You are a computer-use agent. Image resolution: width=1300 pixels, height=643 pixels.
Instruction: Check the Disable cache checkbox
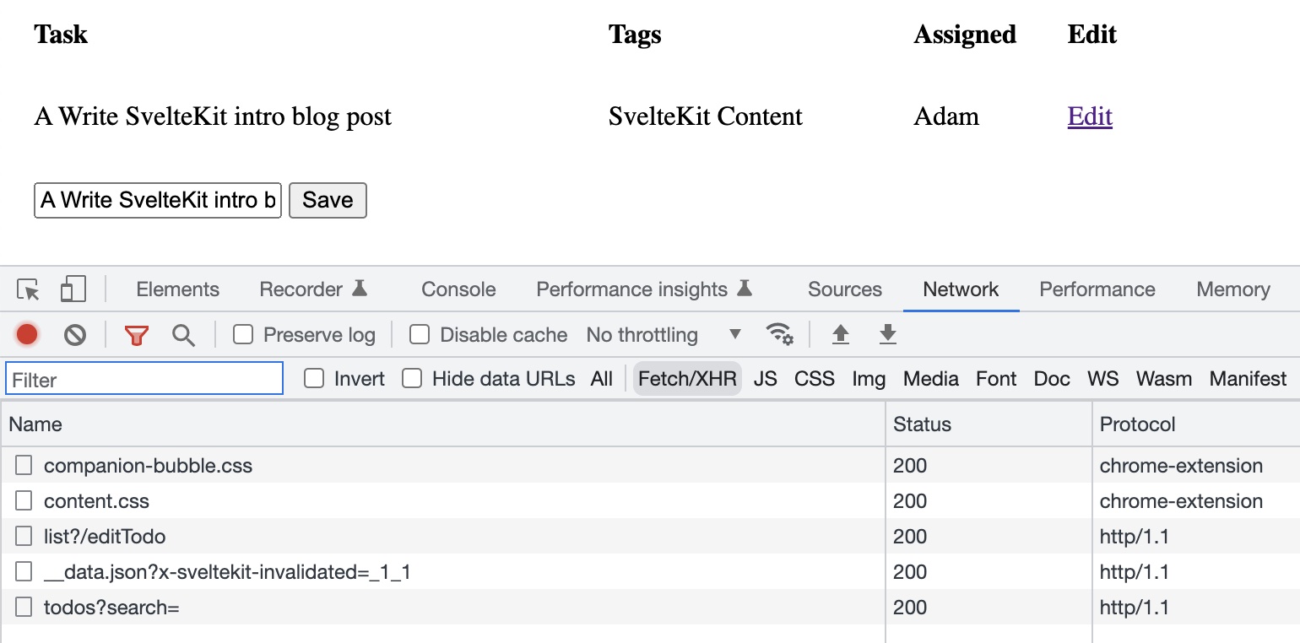[x=420, y=335]
